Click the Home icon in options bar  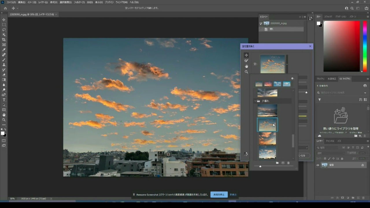point(5,8)
